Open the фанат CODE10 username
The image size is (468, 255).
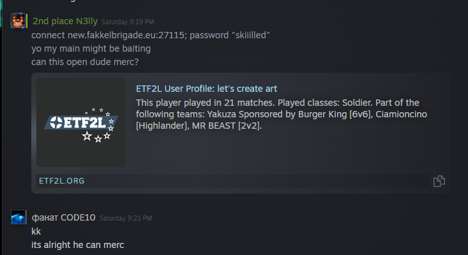point(64,217)
